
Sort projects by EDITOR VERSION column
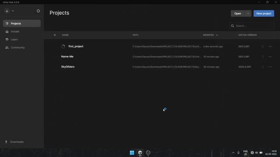(248, 35)
